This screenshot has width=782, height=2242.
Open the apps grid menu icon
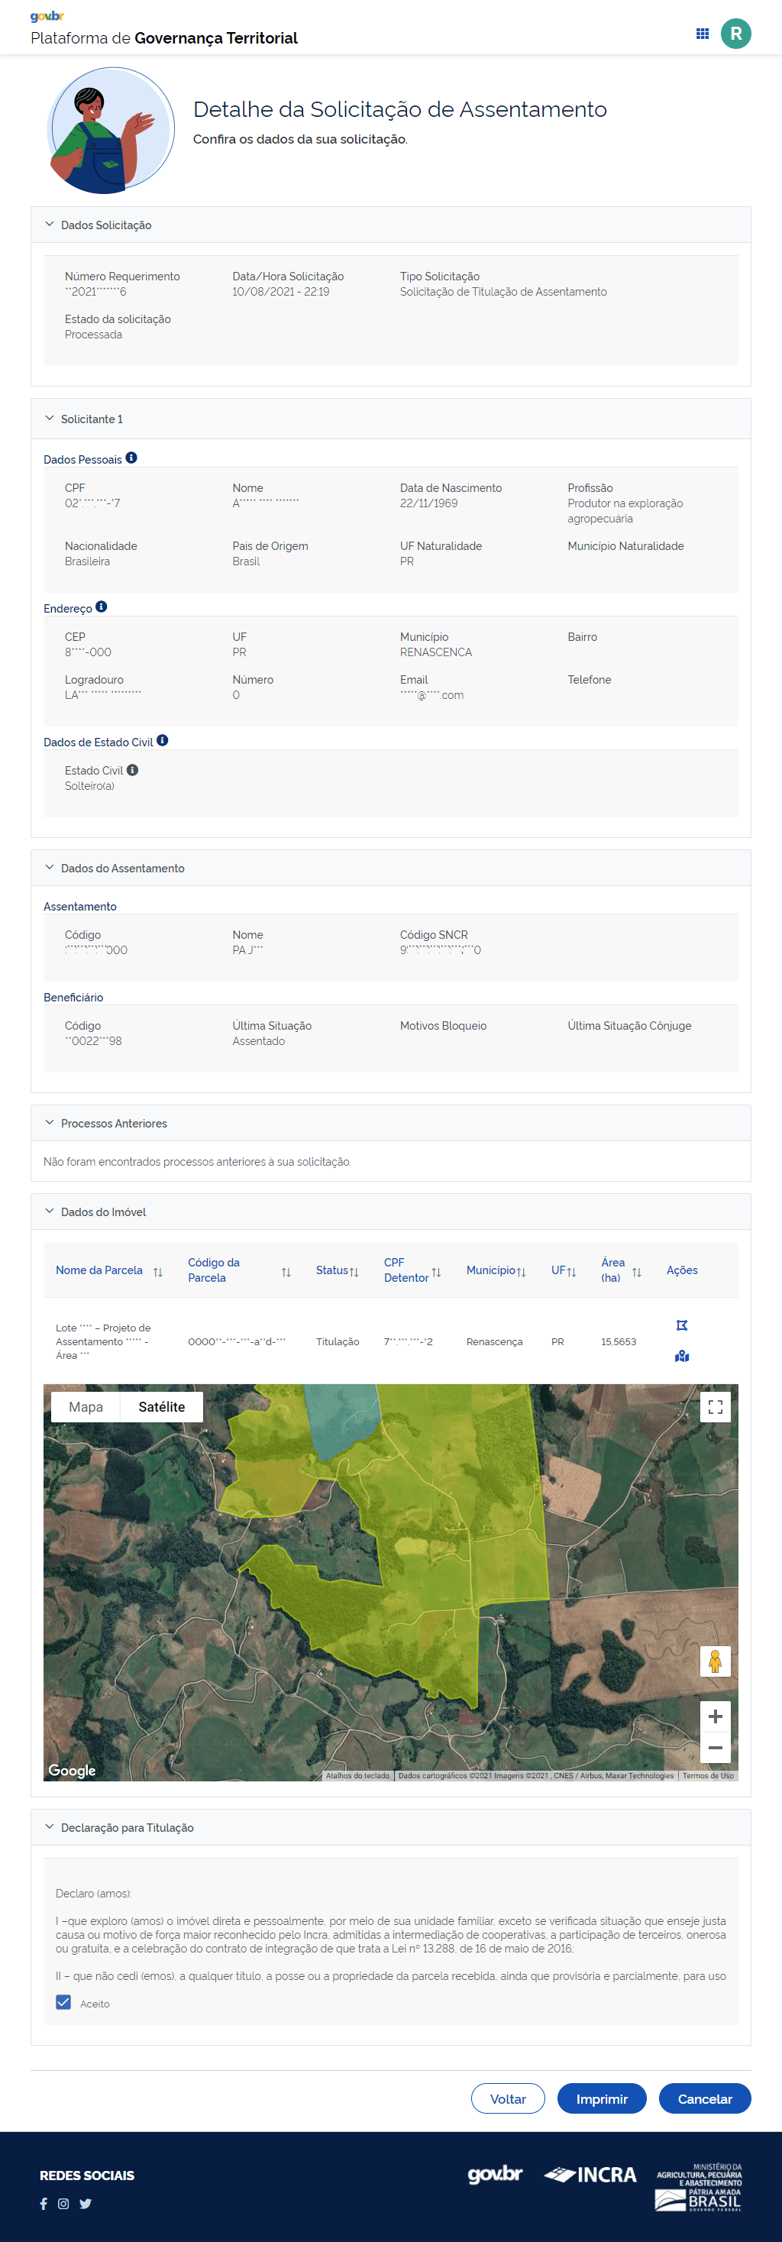click(702, 34)
